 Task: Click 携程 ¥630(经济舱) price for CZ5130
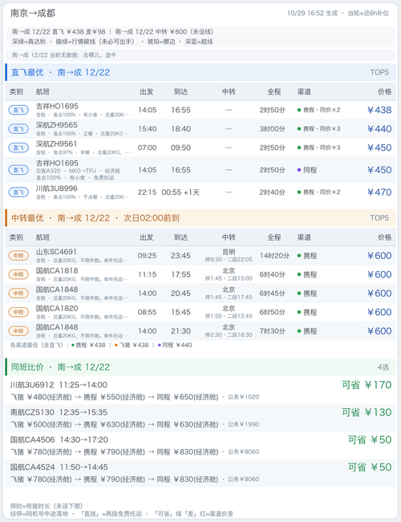pyautogui.click(x=114, y=424)
